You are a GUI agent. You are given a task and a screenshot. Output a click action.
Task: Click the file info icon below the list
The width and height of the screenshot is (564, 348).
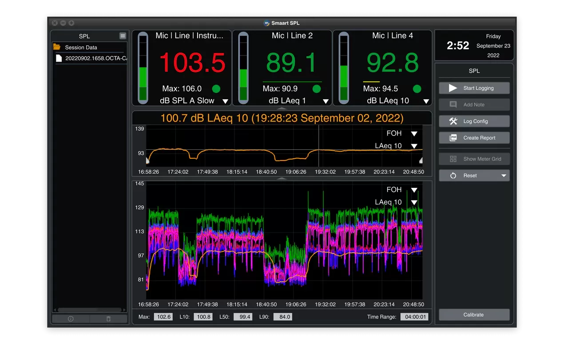(x=71, y=319)
